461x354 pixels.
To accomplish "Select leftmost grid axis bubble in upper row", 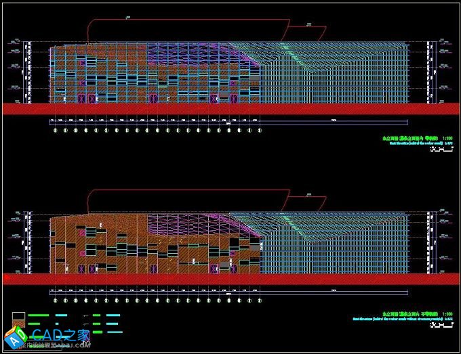I will [x=55, y=130].
